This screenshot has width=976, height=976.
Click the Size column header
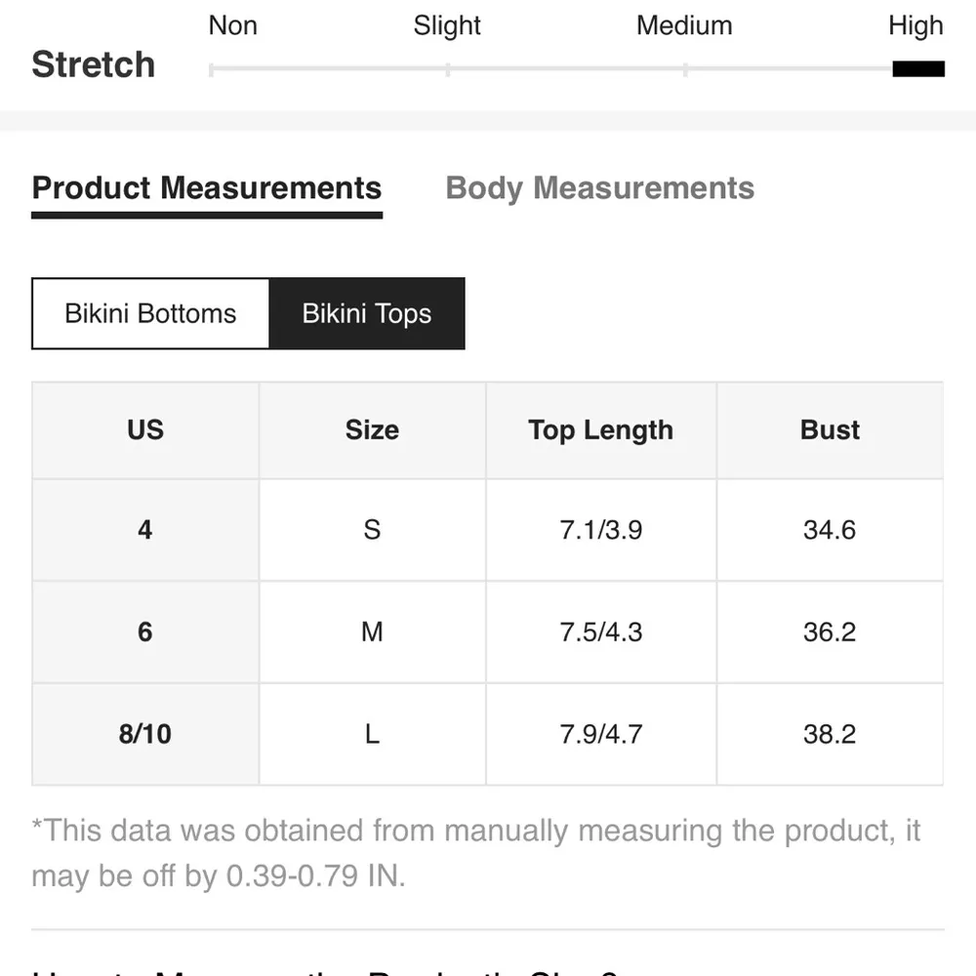(372, 430)
